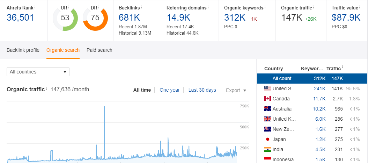Click info icon beside Organic traffic chart title

46,89
